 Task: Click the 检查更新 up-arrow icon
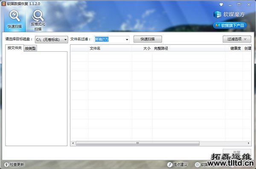click(6, 164)
